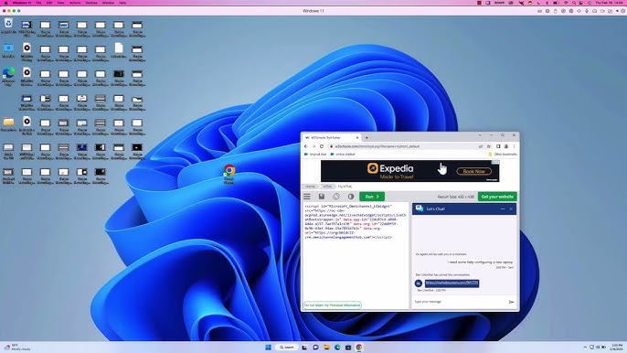This screenshot has height=353, width=627.
Task: Go to the Home breadcrumb
Action: (x=311, y=187)
